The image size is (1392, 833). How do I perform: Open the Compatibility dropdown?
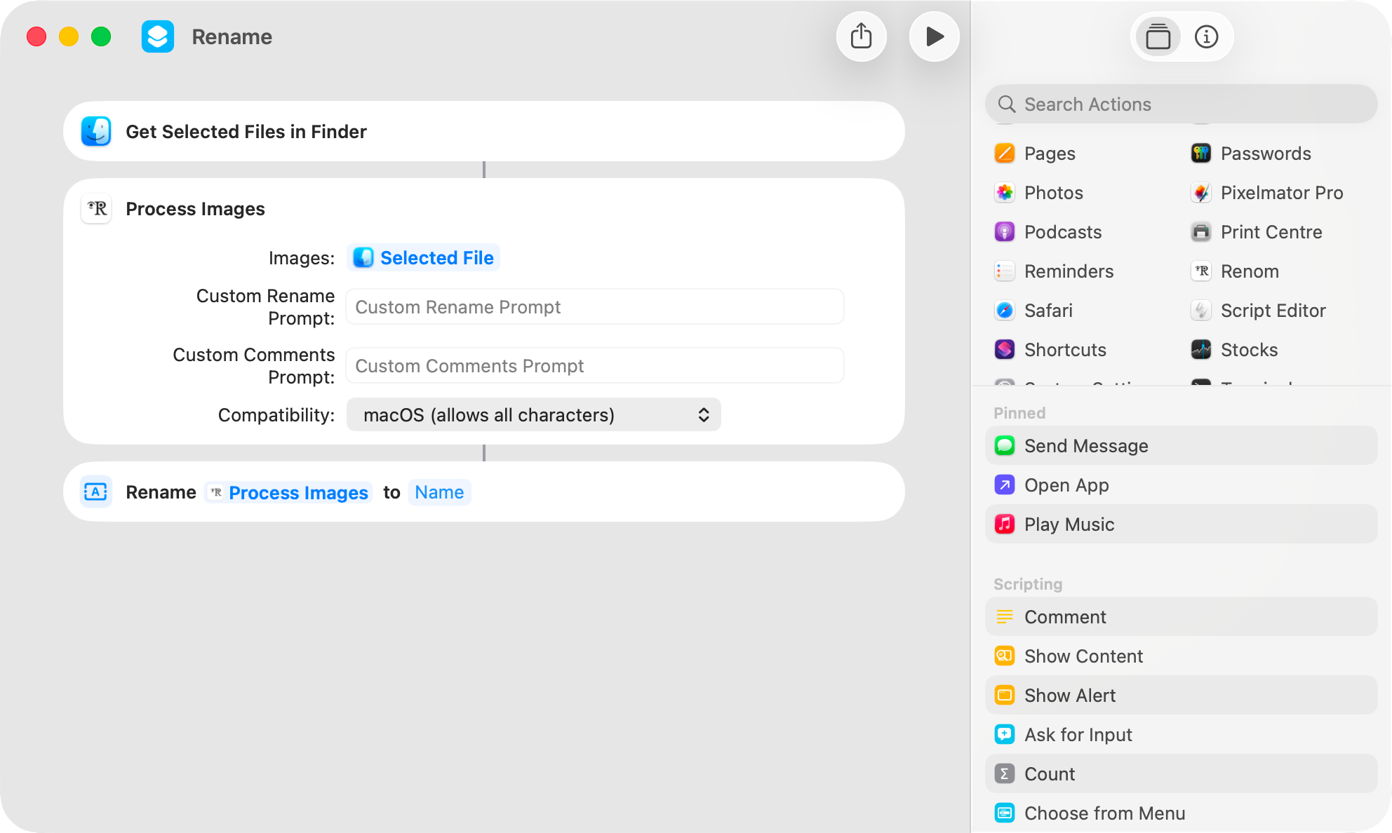pos(533,414)
